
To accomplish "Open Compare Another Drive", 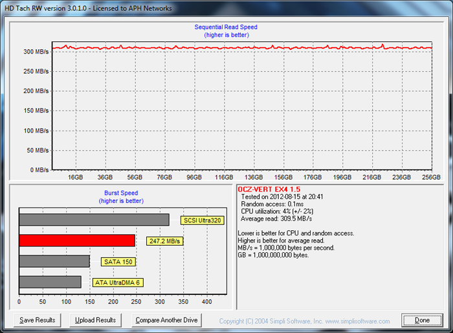I will pyautogui.click(x=167, y=320).
